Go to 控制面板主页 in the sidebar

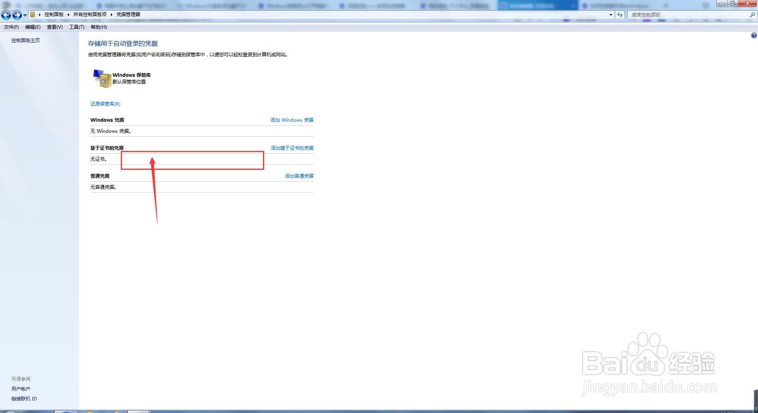(x=26, y=40)
